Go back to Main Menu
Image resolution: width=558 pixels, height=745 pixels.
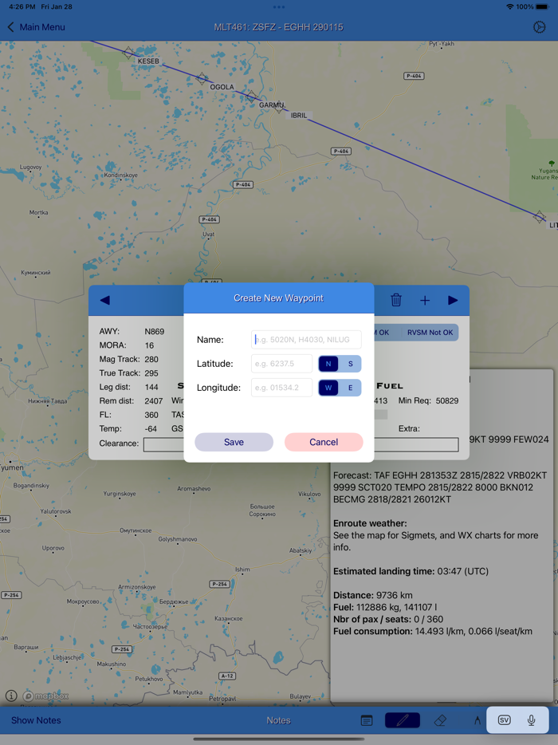[x=36, y=27]
